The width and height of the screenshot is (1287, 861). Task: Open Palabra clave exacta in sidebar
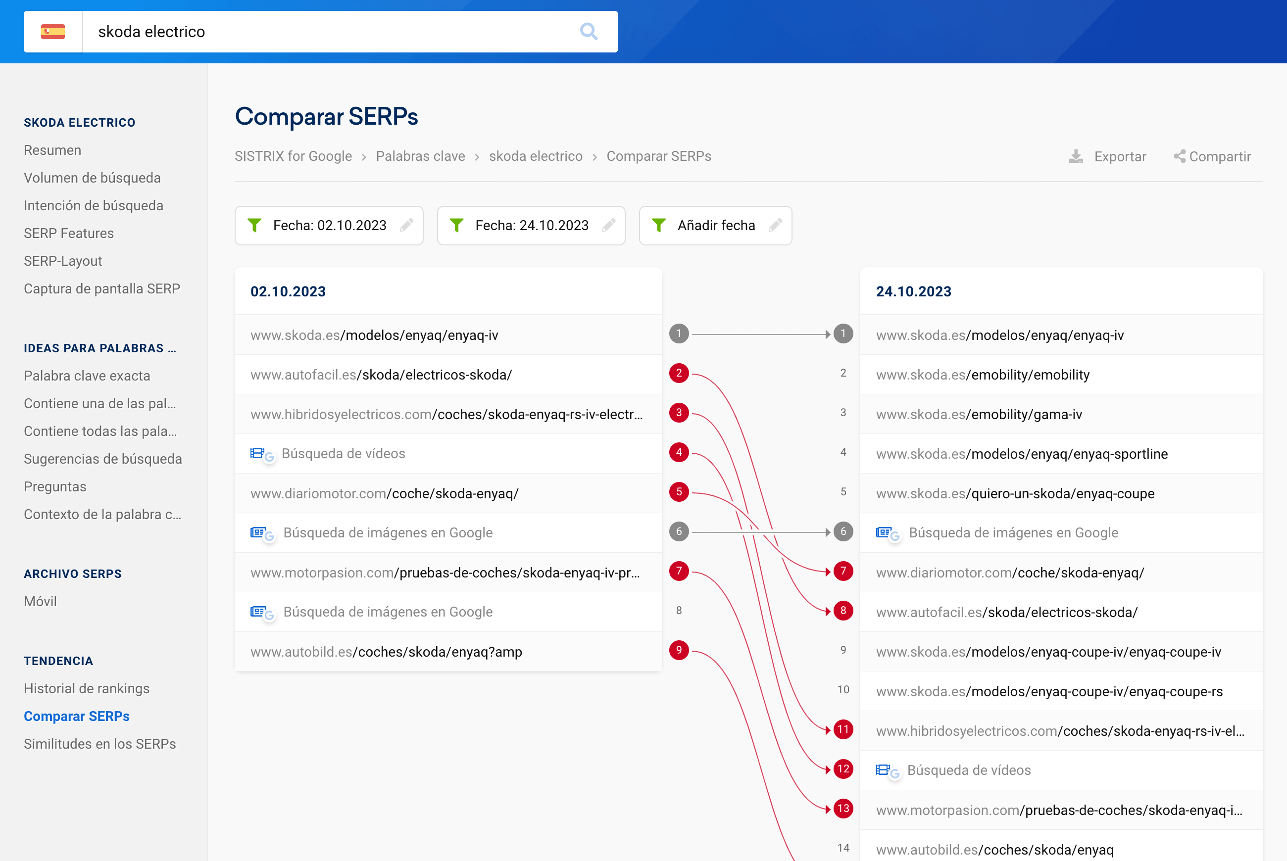[87, 376]
